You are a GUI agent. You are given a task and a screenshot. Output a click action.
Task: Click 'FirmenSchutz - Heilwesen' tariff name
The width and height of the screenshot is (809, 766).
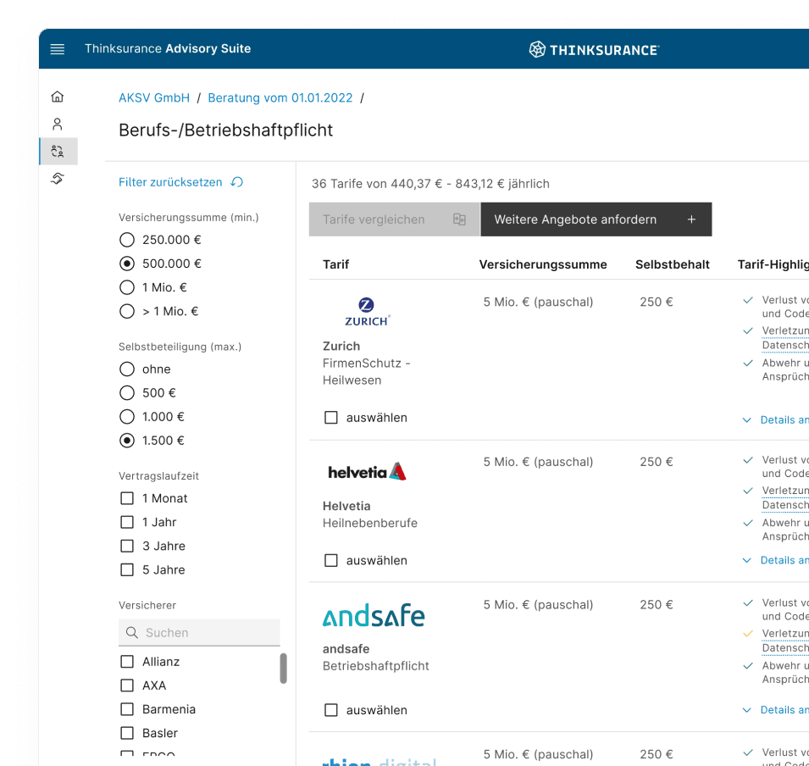366,372
